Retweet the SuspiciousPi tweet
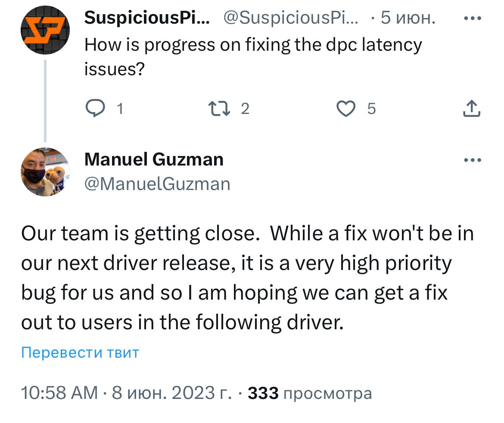This screenshot has width=504, height=423. coord(218,108)
